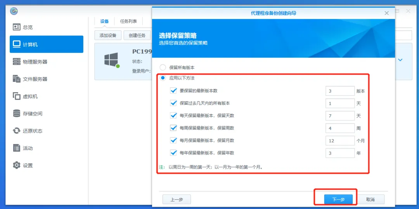This screenshot has height=209, width=419.
Task: Open 活动 in the sidebar
Action: coord(46,148)
